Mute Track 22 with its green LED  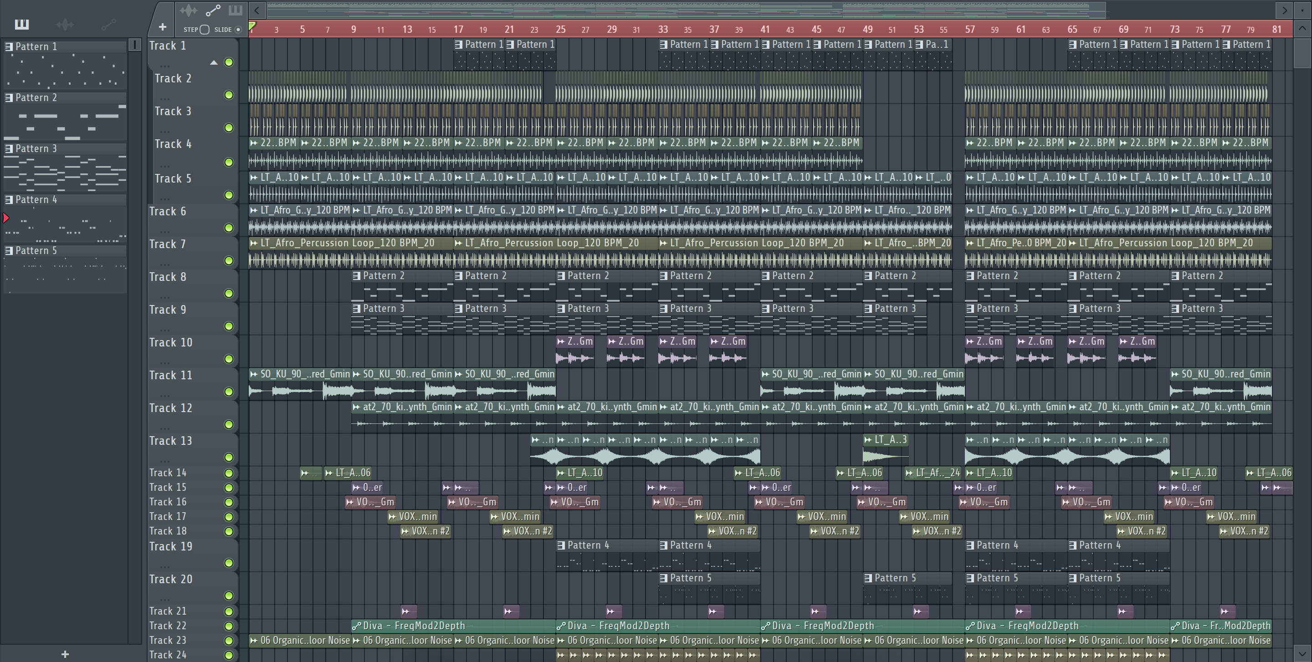point(229,626)
